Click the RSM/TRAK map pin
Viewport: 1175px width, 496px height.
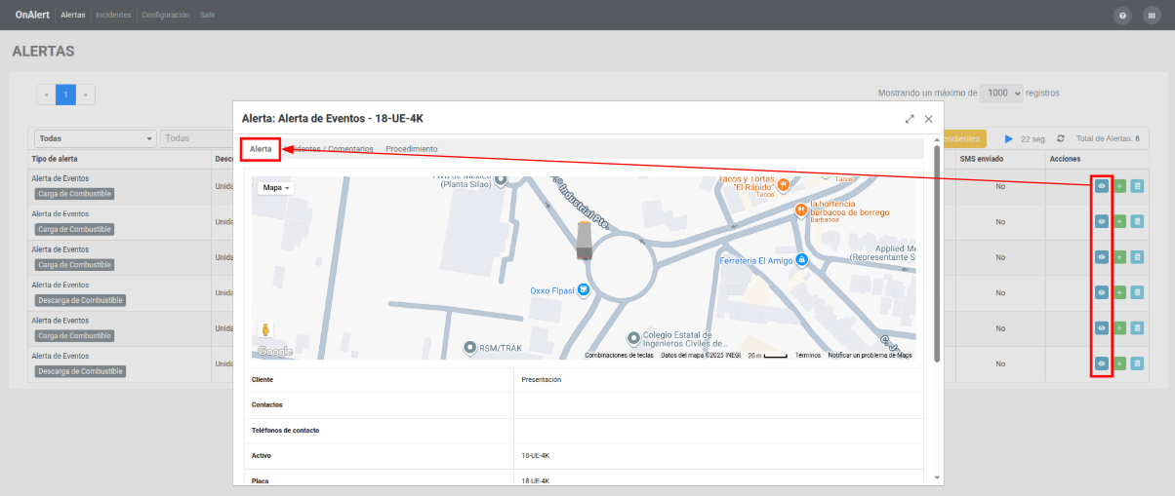point(470,347)
